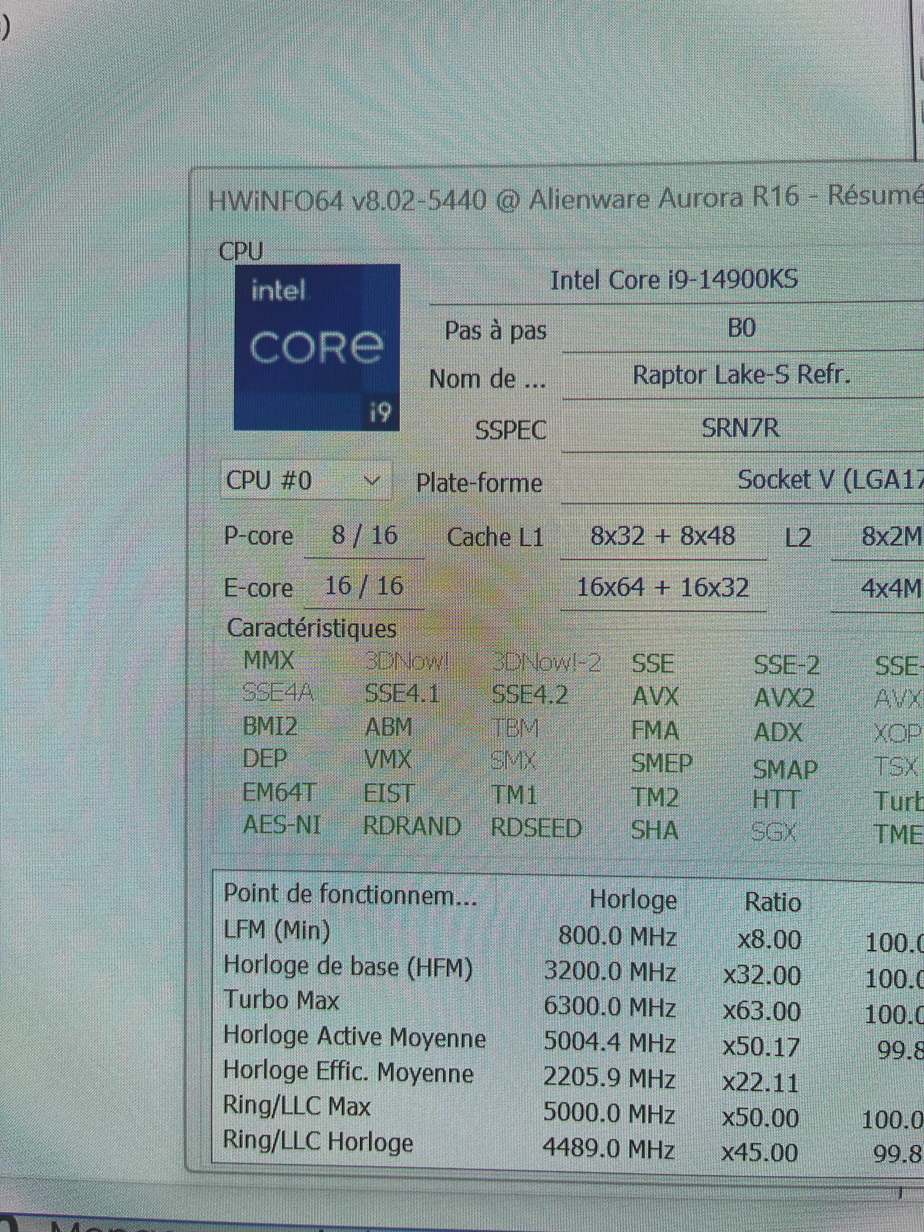
Task: Click the P-core count '8 / 16'
Action: pos(364,535)
